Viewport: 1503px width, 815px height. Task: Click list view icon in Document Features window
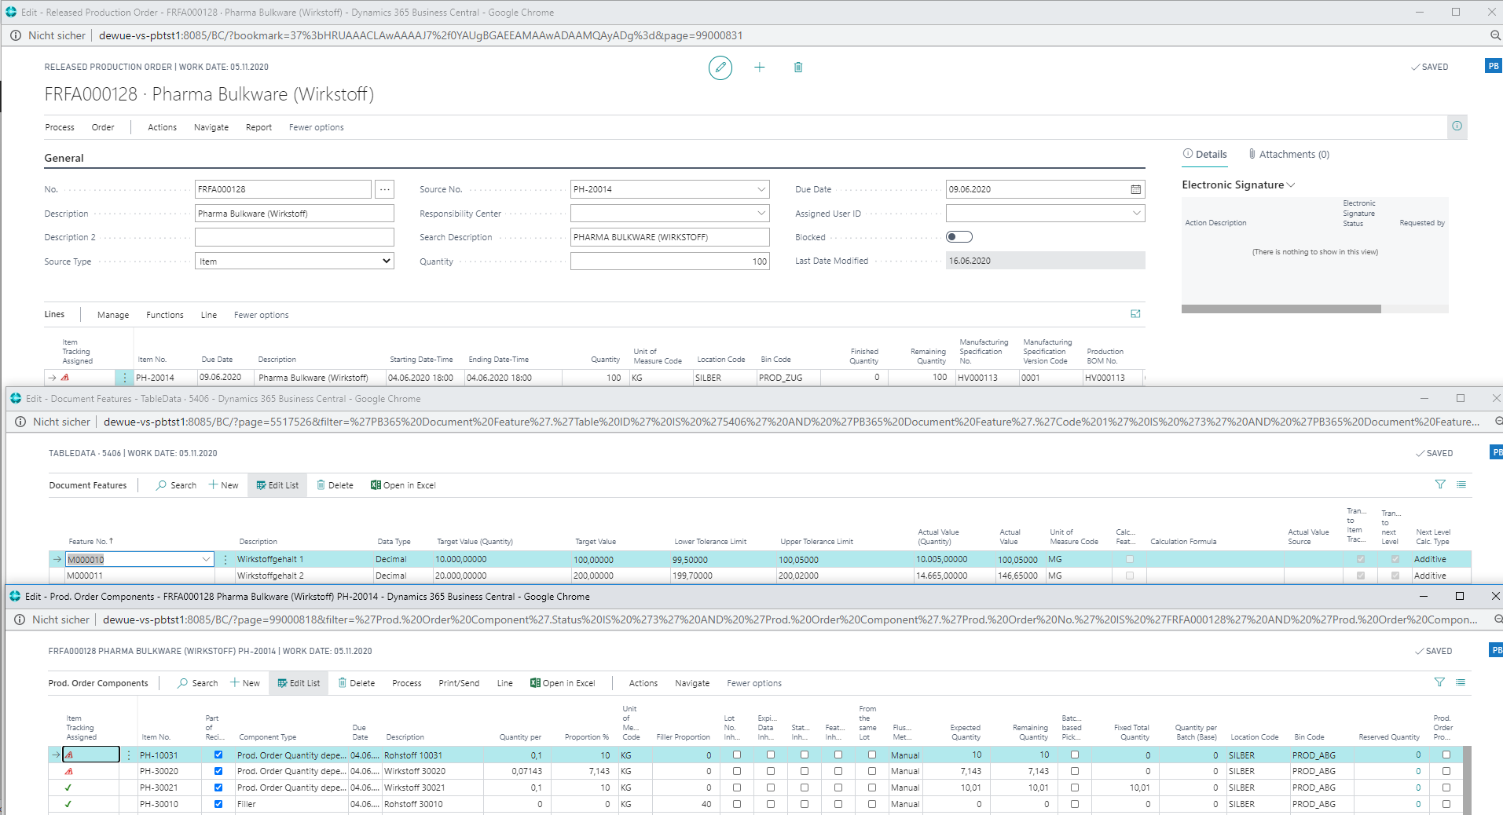pos(1461,484)
